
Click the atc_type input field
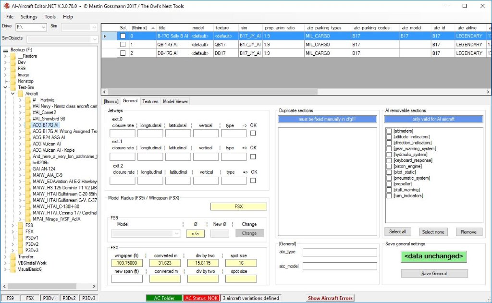340,252
